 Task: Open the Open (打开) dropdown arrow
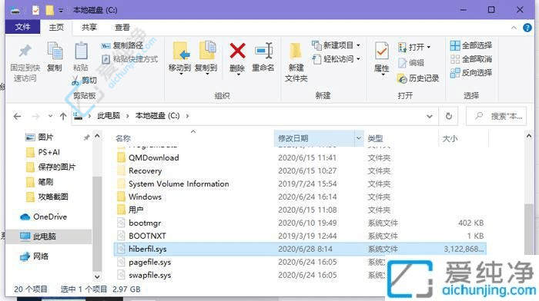point(429,47)
